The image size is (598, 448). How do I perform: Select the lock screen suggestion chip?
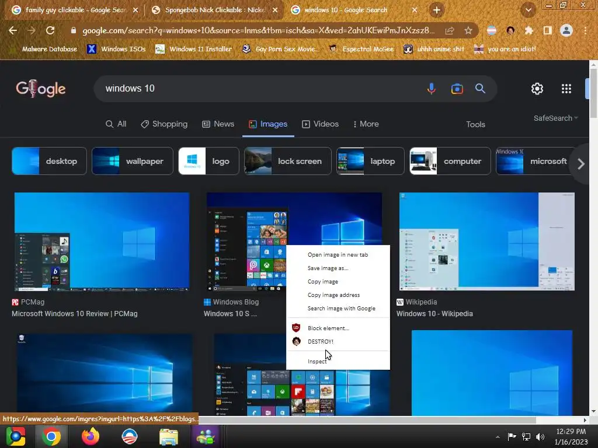[287, 161]
